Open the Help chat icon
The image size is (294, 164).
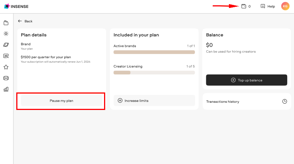point(263,6)
